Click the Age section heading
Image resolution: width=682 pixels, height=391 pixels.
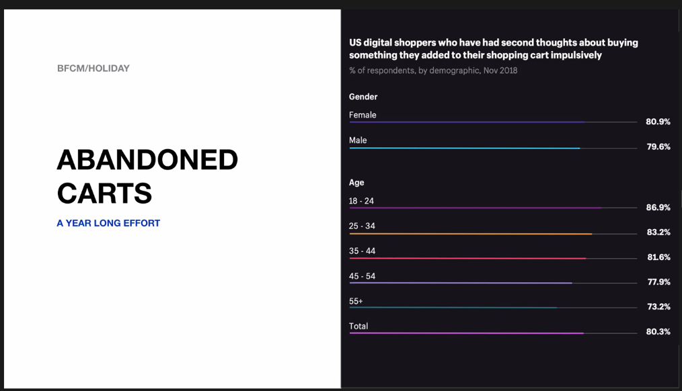click(x=356, y=183)
